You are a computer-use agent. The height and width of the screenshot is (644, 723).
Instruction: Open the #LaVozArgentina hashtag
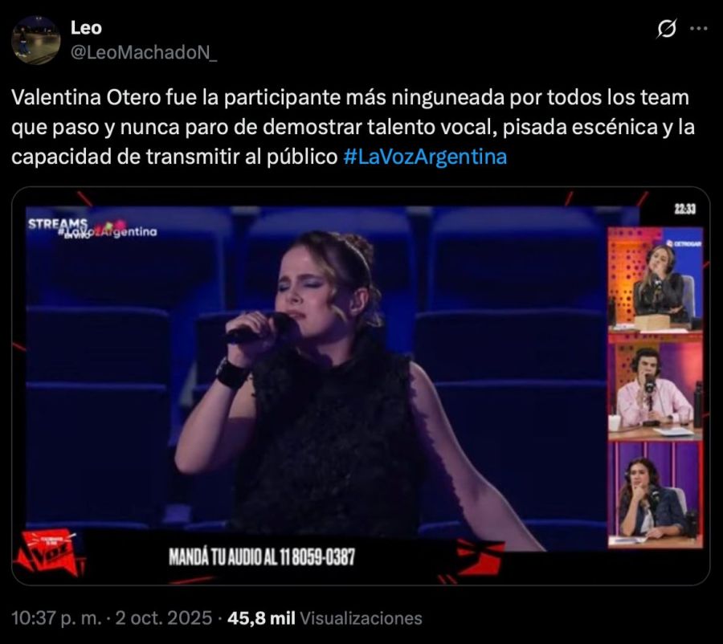click(x=425, y=157)
